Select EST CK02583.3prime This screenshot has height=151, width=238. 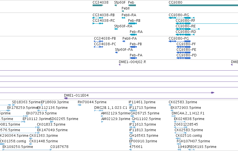coord(183,102)
